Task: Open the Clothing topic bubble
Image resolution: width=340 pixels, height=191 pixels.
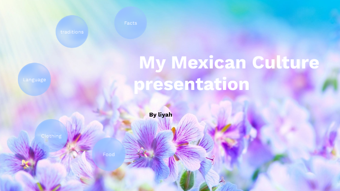Action: click(x=51, y=136)
